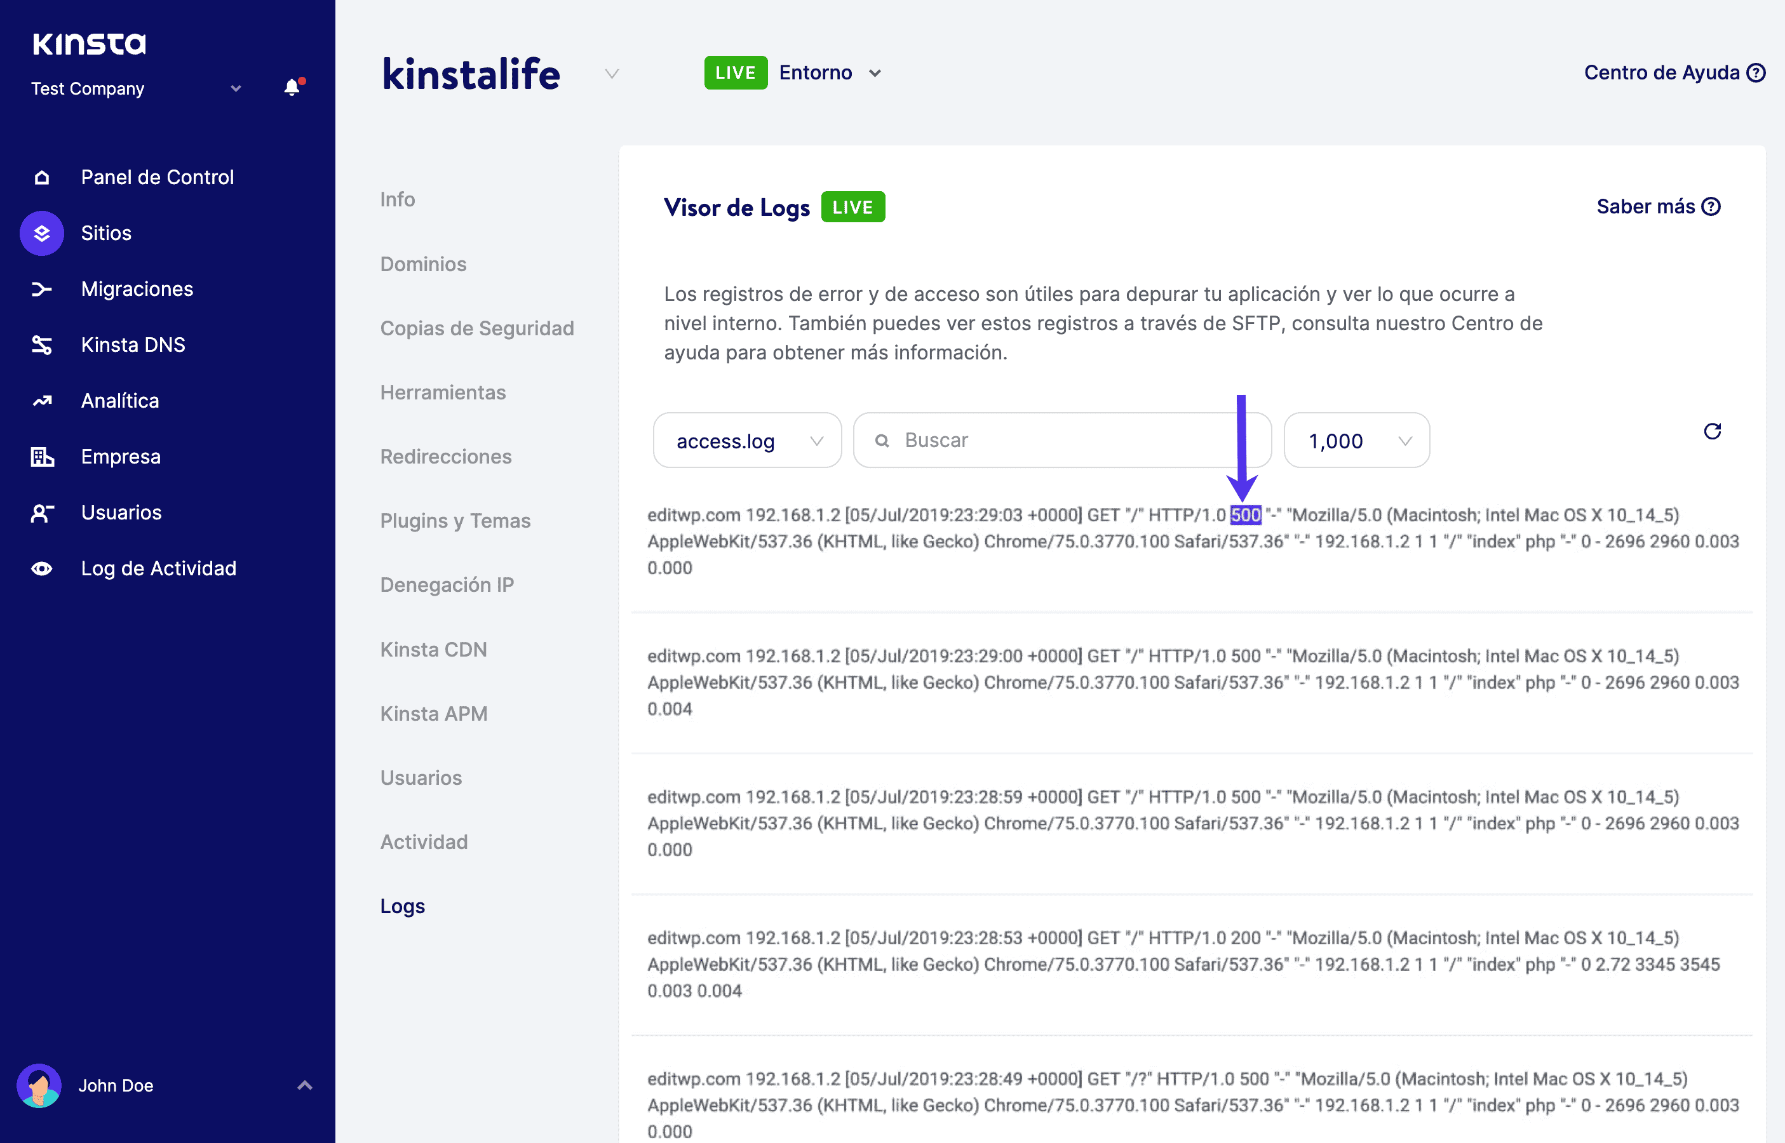Refresh the logs with reload icon
The height and width of the screenshot is (1143, 1785).
1712,431
